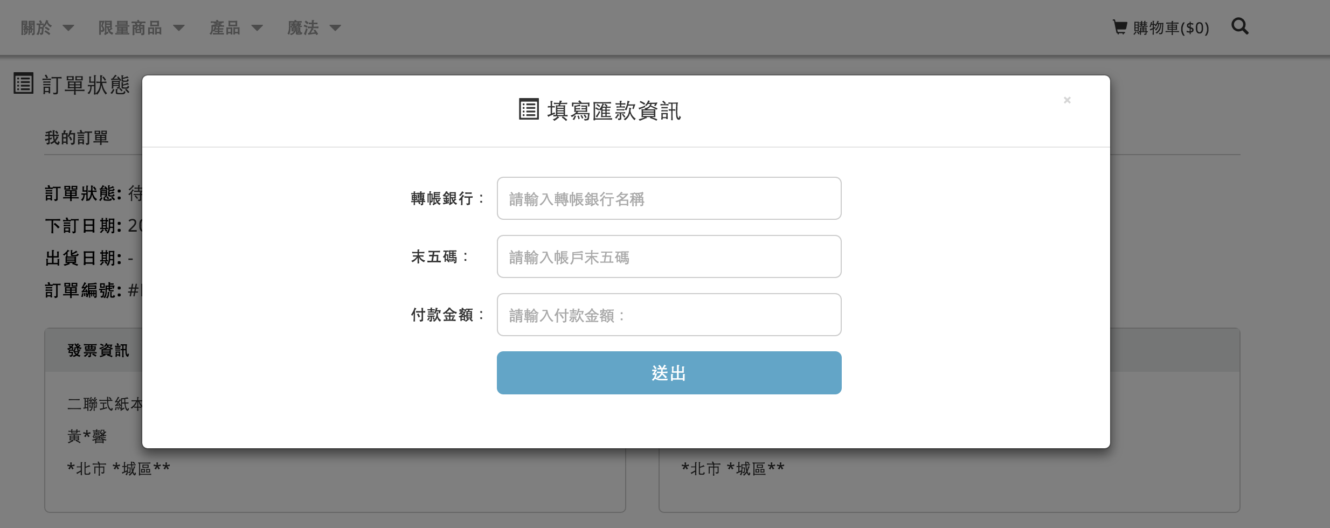Open the shopping cart icon
Screen dimensions: 1330x528
pyautogui.click(x=1120, y=27)
